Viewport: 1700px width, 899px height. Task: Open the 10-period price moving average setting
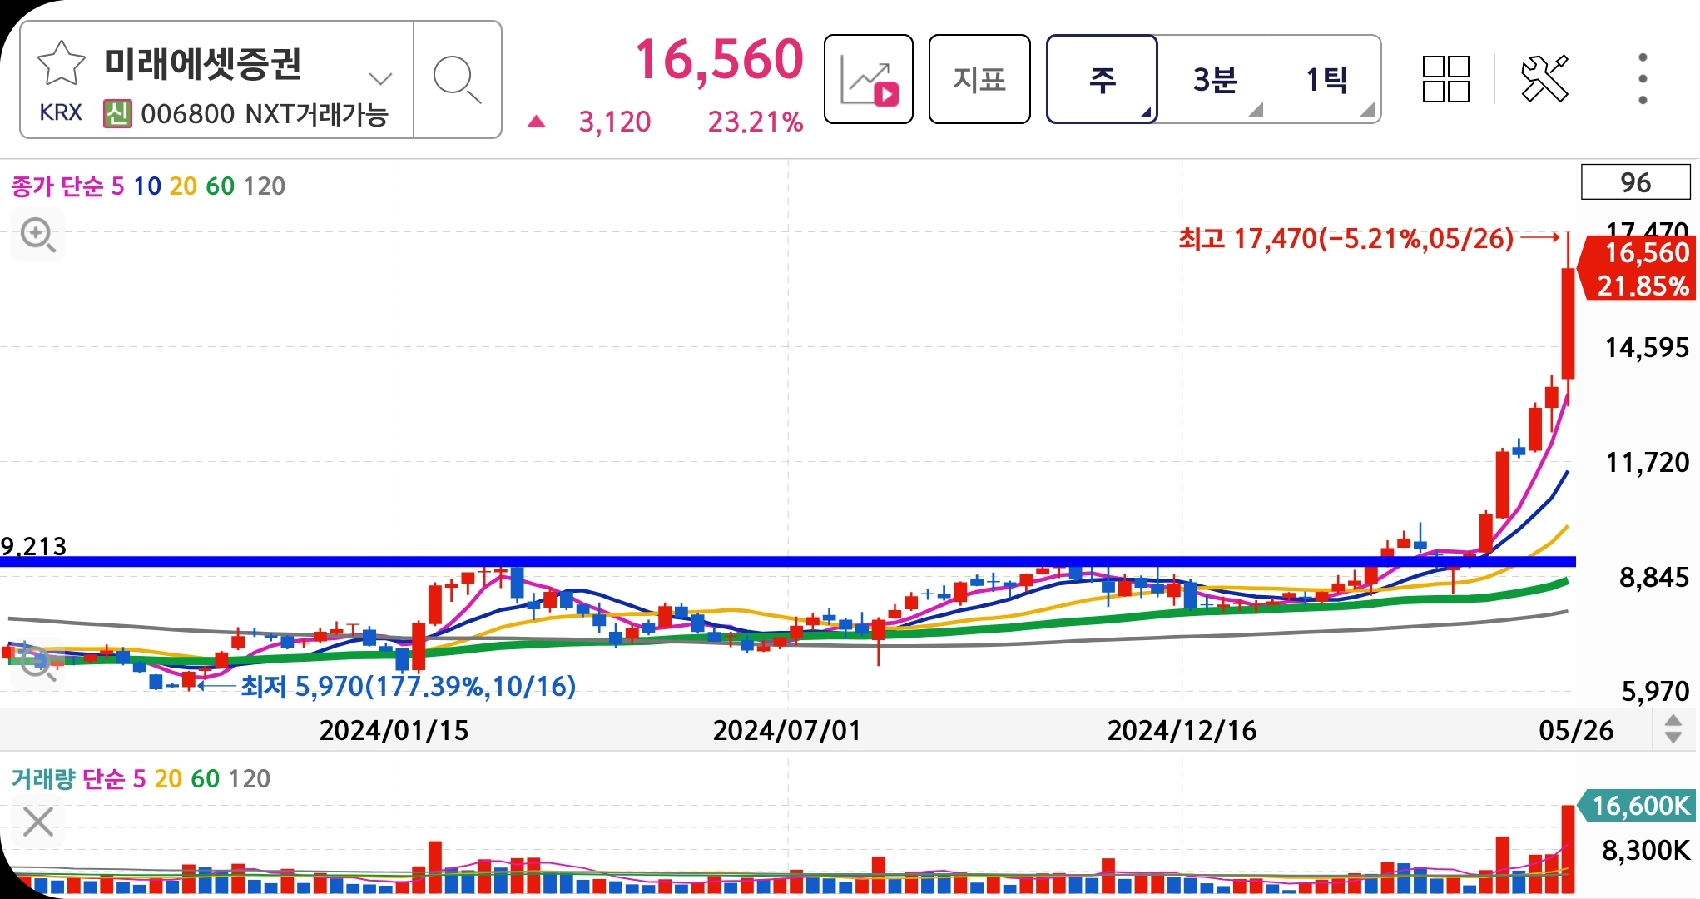click(x=147, y=186)
